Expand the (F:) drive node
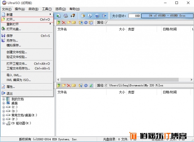The height and width of the screenshot is (142, 194). point(4,119)
